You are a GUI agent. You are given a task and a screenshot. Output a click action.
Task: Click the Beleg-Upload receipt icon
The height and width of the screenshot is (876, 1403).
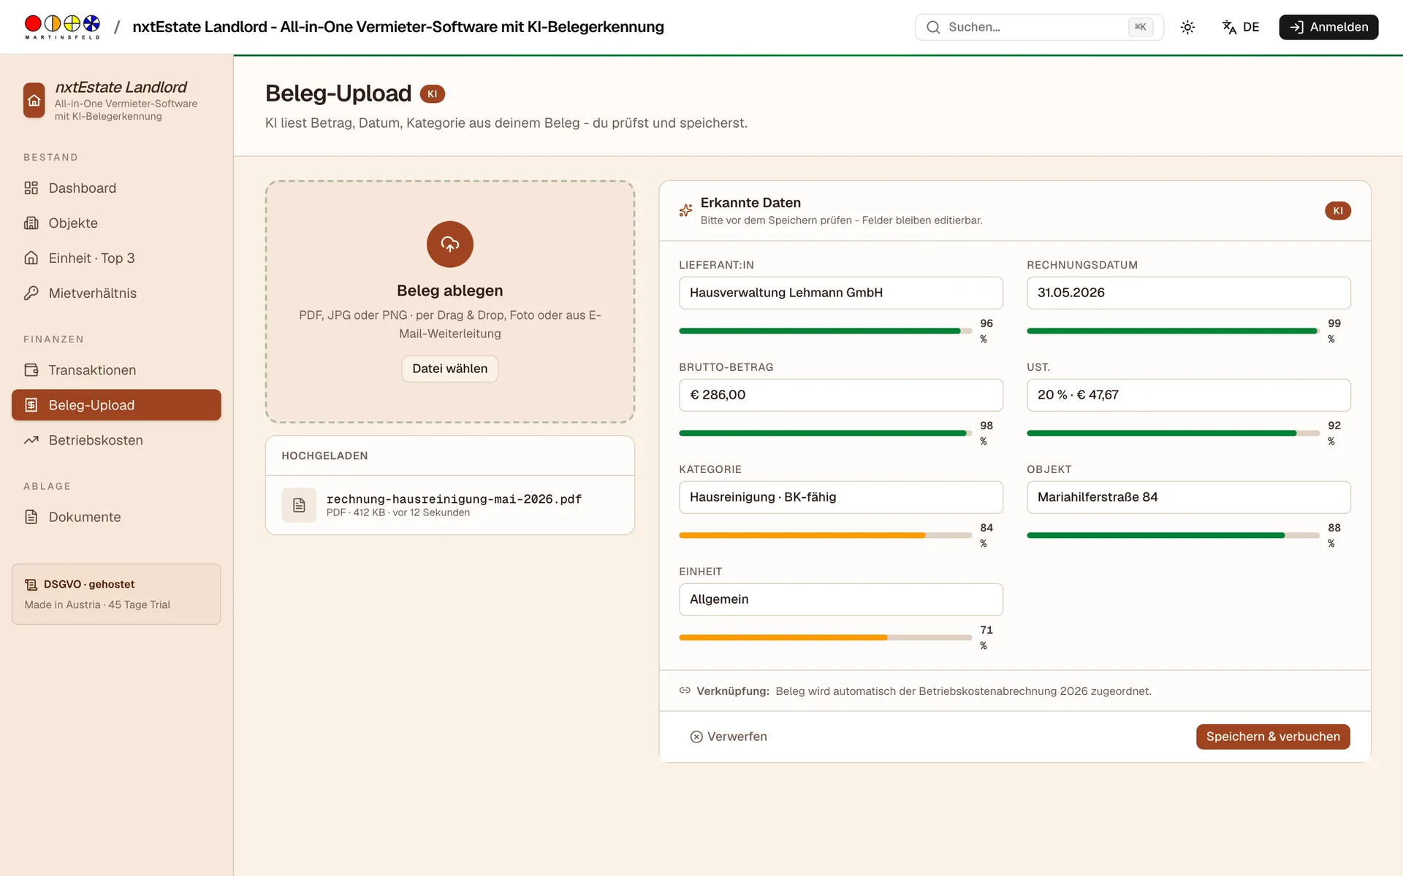(x=31, y=405)
